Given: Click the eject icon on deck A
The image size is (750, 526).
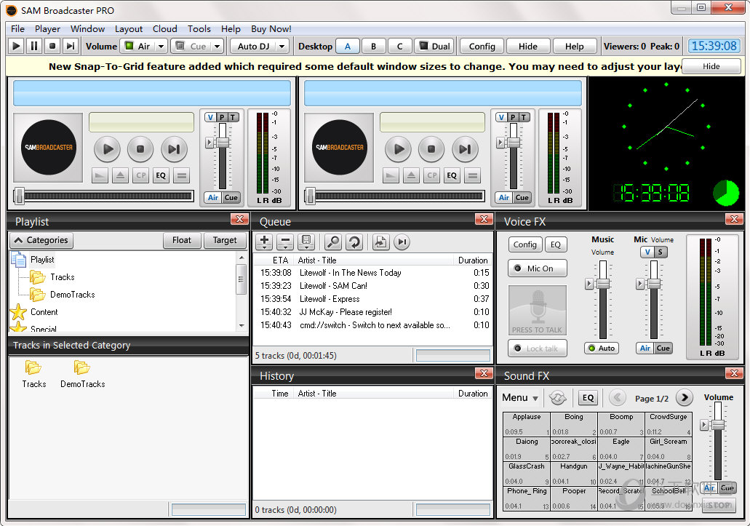Looking at the screenshot, I should click(x=120, y=175).
